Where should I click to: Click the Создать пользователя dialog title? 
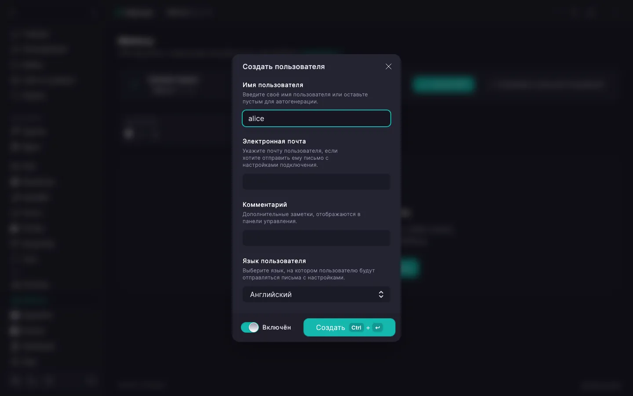(x=284, y=66)
